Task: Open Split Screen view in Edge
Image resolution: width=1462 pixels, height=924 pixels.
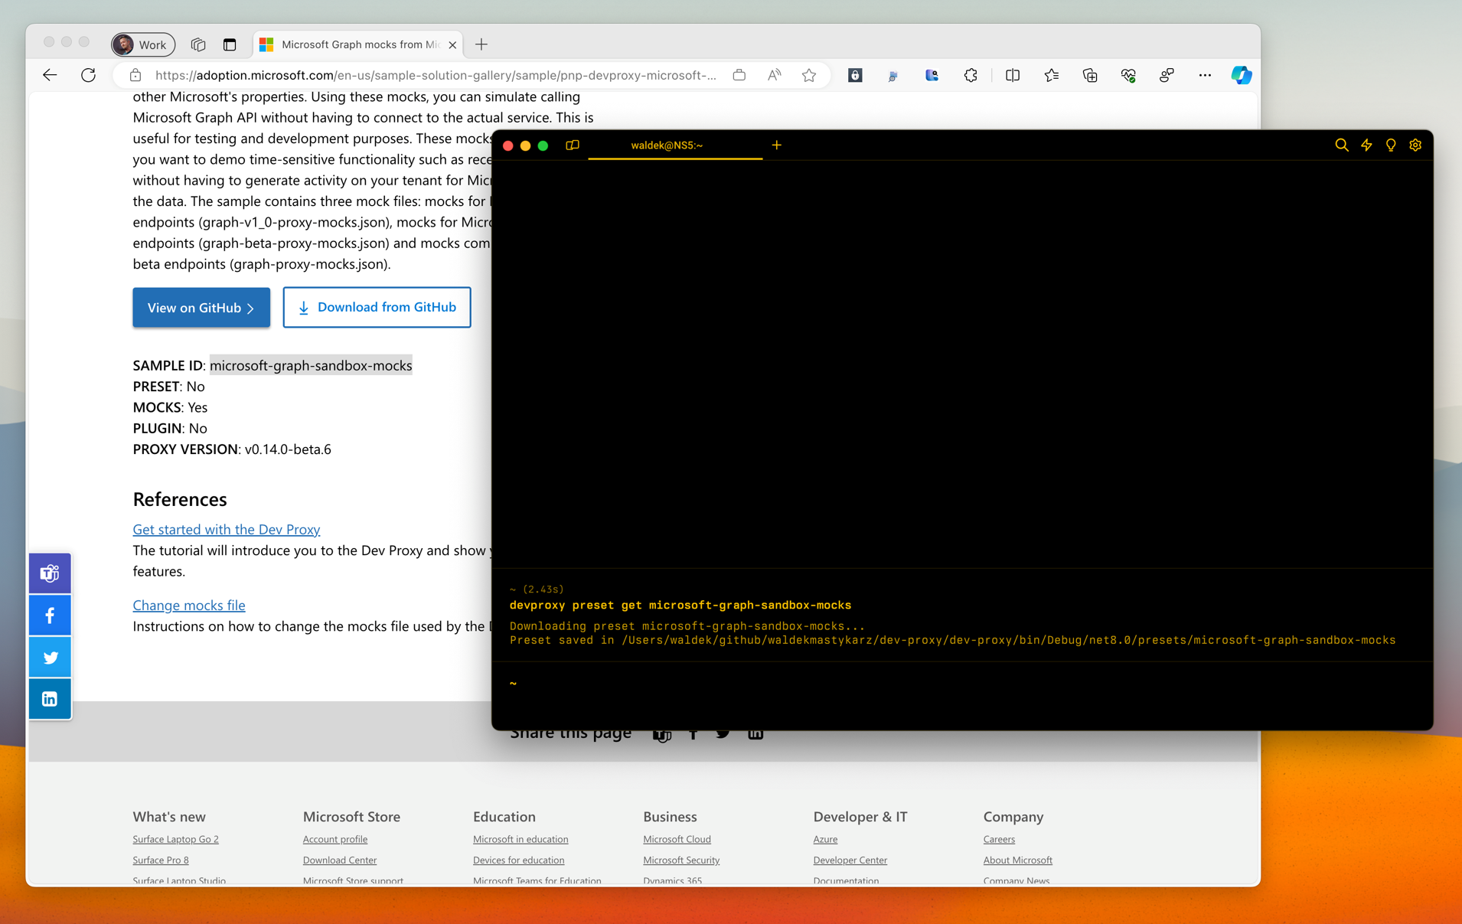Action: [x=1012, y=75]
